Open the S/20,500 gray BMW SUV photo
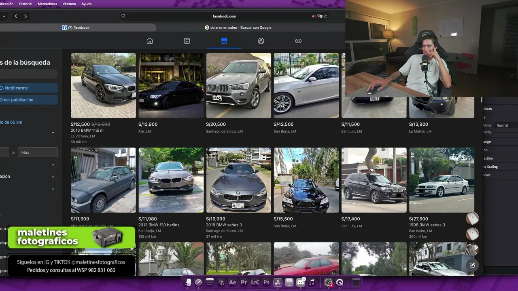The width and height of the screenshot is (518, 291). pyautogui.click(x=239, y=86)
